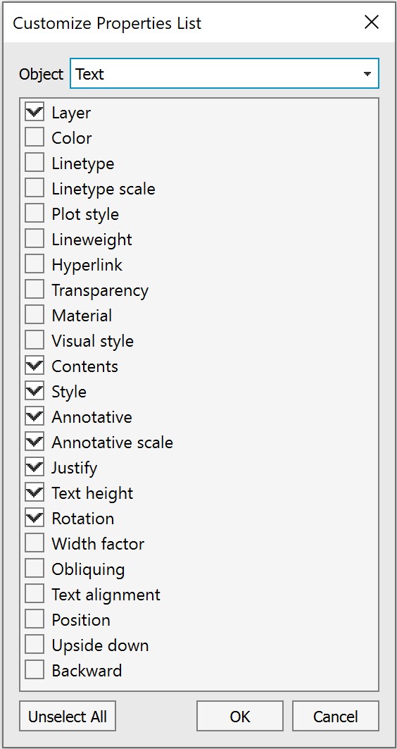Enable the Width factor checkbox
The width and height of the screenshot is (397, 749).
pyautogui.click(x=34, y=543)
